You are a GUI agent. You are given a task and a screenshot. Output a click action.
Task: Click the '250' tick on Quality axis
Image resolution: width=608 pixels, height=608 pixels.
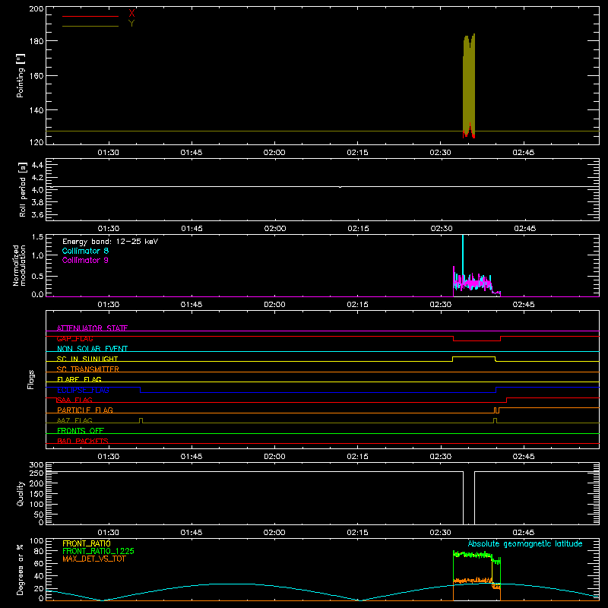(36, 473)
